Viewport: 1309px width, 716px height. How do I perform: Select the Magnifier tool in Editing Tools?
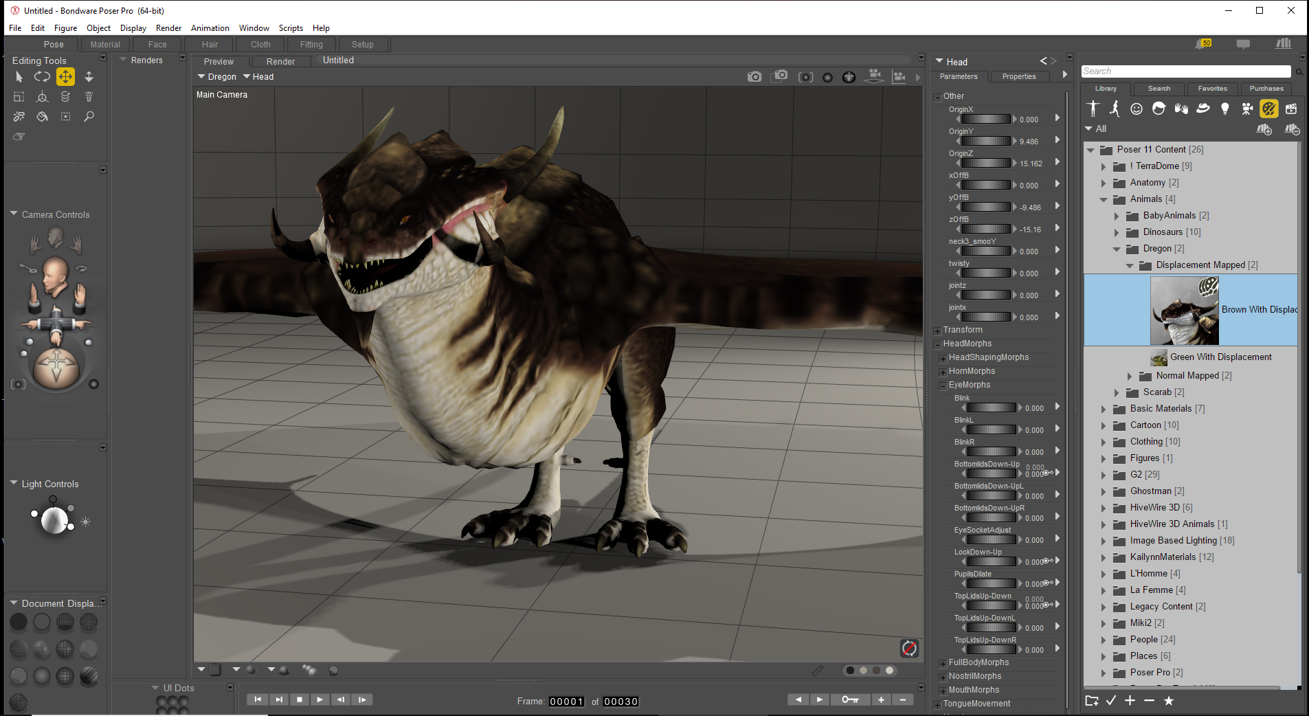89,117
